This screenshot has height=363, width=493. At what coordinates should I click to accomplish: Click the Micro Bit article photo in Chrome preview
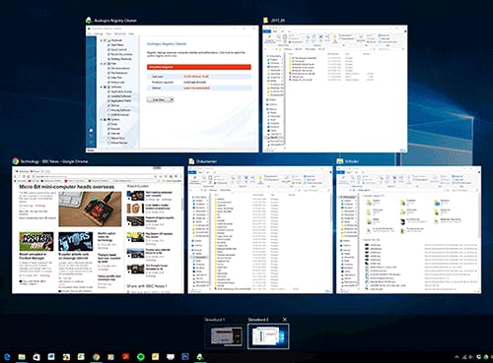[x=91, y=209]
